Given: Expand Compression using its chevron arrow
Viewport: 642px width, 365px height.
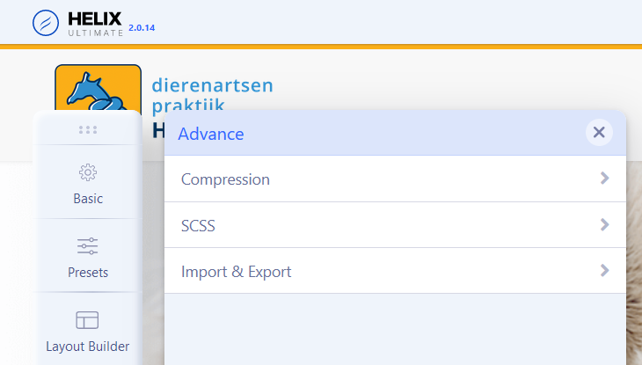Looking at the screenshot, I should [604, 179].
